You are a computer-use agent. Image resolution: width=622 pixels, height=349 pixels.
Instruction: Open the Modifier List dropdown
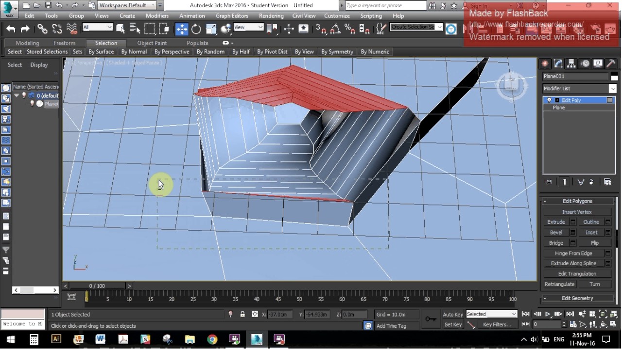pyautogui.click(x=579, y=89)
